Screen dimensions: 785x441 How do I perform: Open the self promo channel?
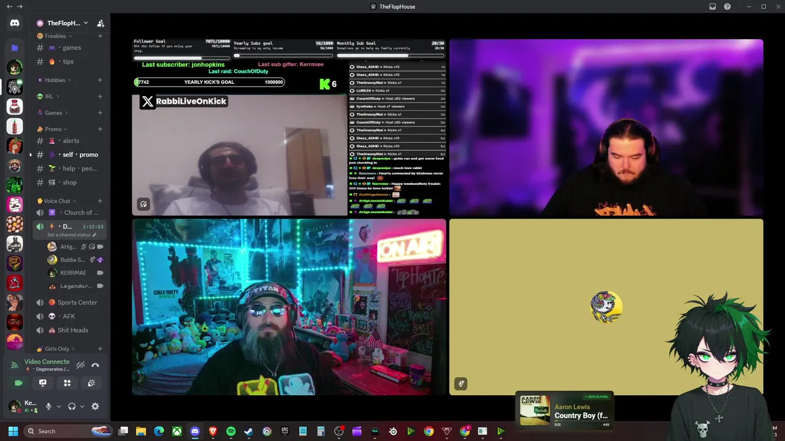69,154
